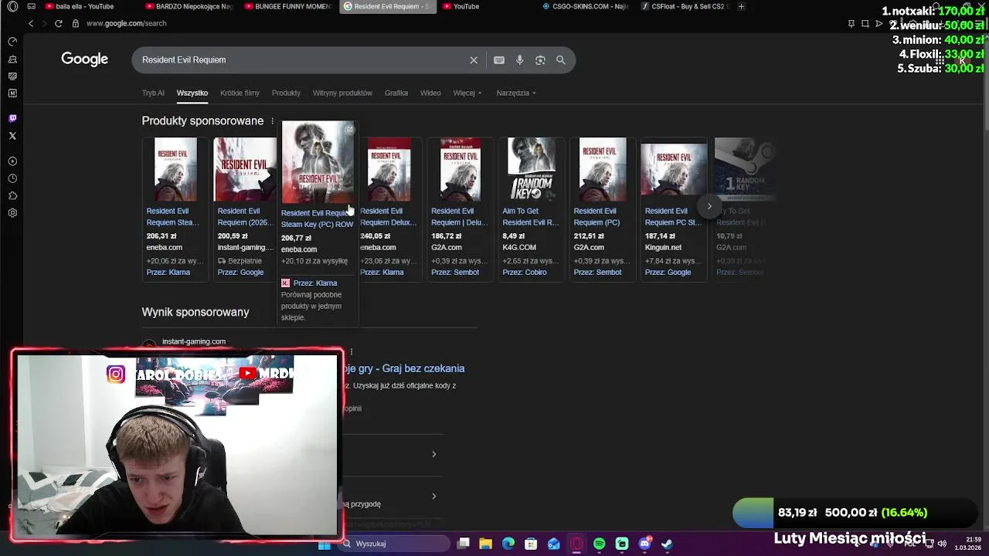Switch to the baila ella YouTube tab

click(85, 6)
